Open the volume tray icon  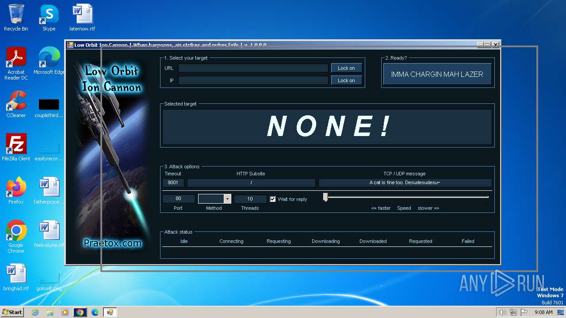pos(502,312)
